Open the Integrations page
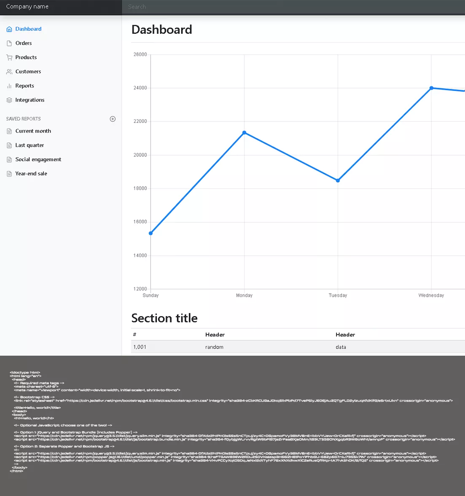This screenshot has height=496, width=465. [x=30, y=100]
